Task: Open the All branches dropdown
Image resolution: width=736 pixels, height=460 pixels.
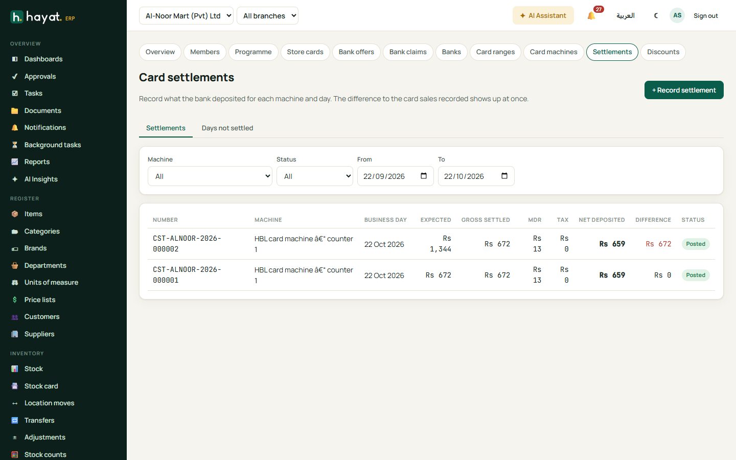Action: click(267, 15)
